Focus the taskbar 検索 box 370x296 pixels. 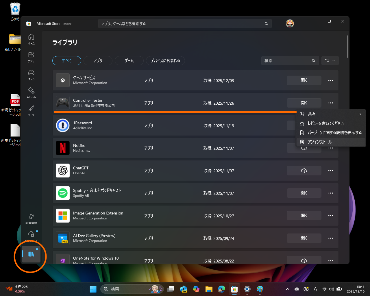point(132,289)
